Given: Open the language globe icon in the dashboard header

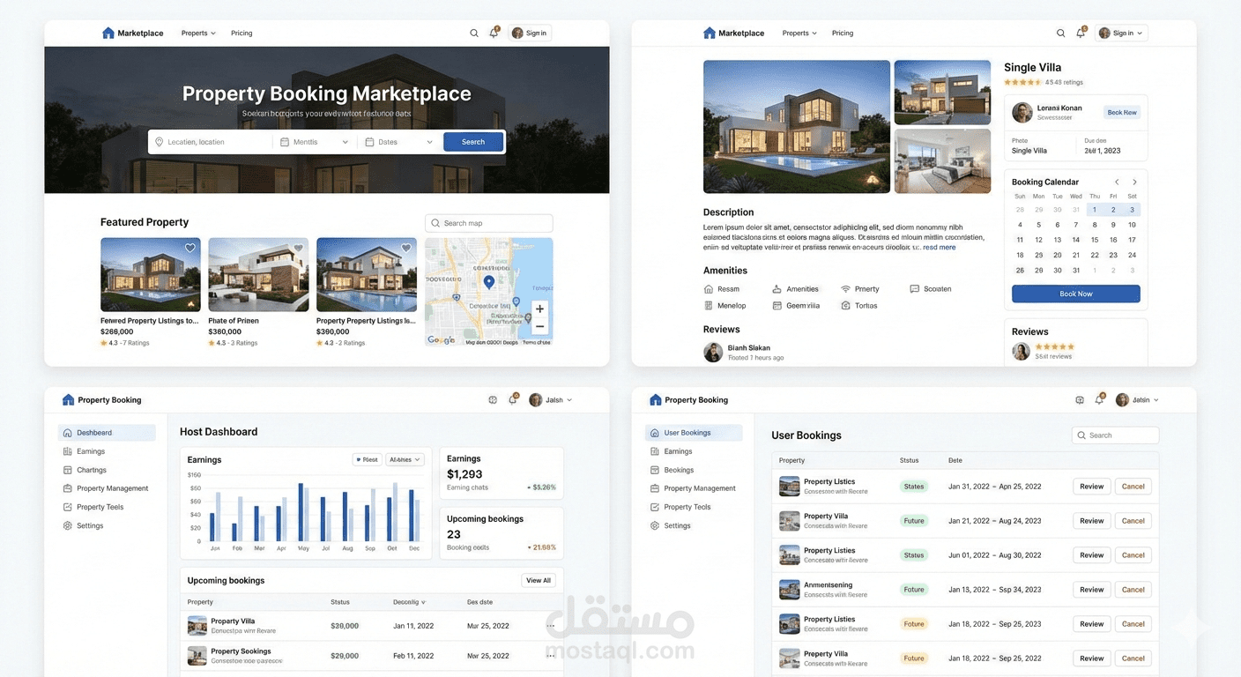Looking at the screenshot, I should click(493, 399).
